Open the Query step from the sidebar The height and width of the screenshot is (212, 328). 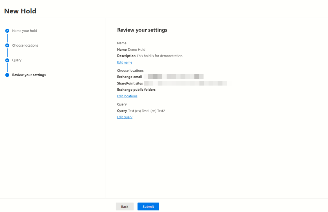click(x=17, y=60)
